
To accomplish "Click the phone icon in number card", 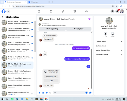I will (x=45, y=72).
